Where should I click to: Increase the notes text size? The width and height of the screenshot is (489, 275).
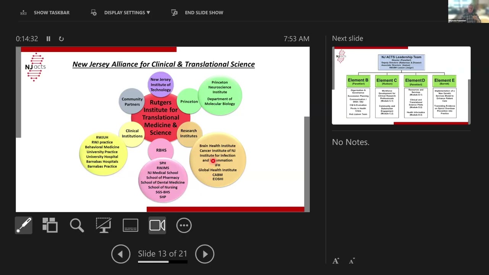pos(336,261)
